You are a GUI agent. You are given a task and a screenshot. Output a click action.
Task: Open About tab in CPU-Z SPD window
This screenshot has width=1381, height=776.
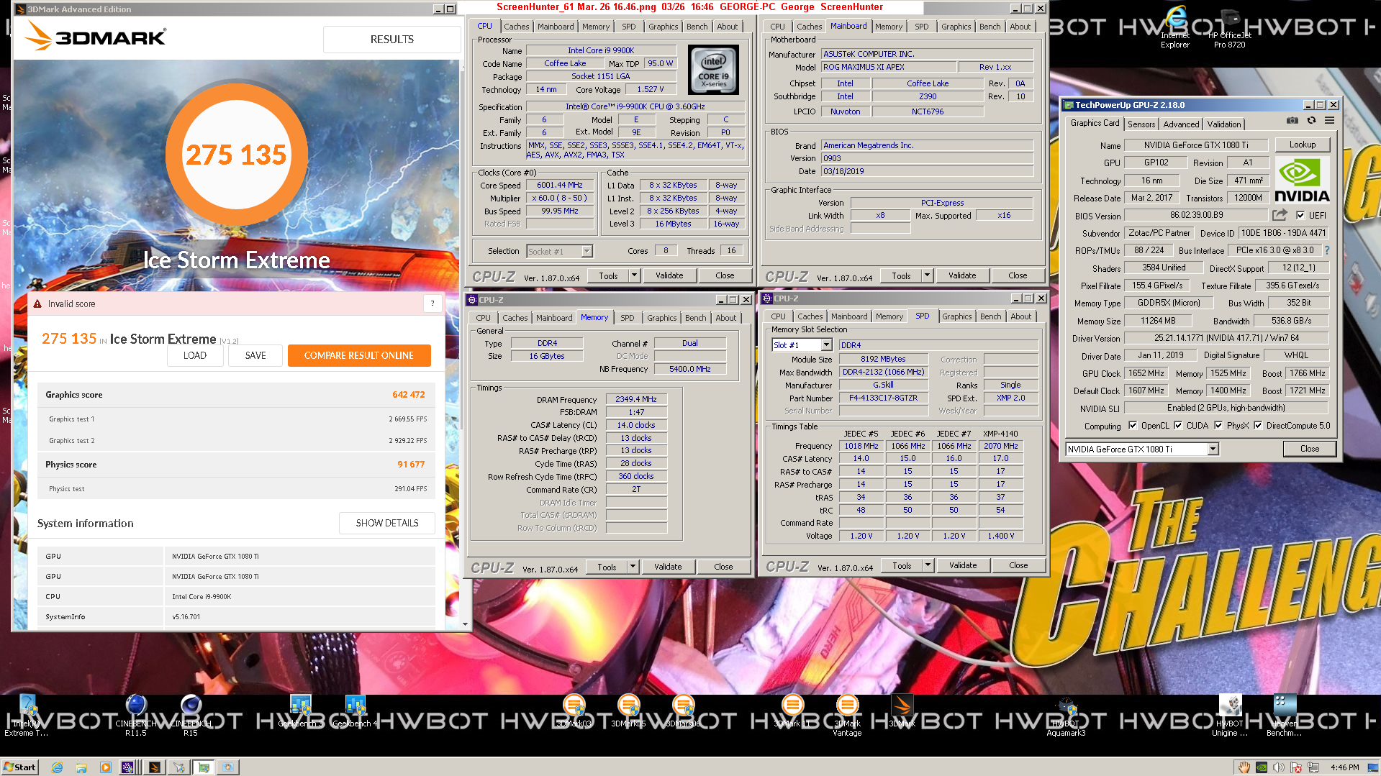click(1020, 316)
